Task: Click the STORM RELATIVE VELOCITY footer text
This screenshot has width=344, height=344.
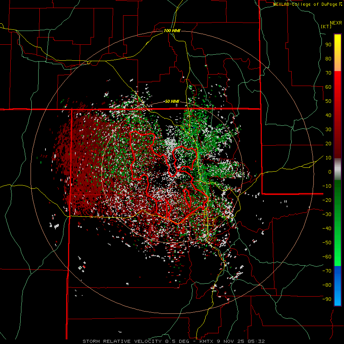Action: tap(122, 341)
